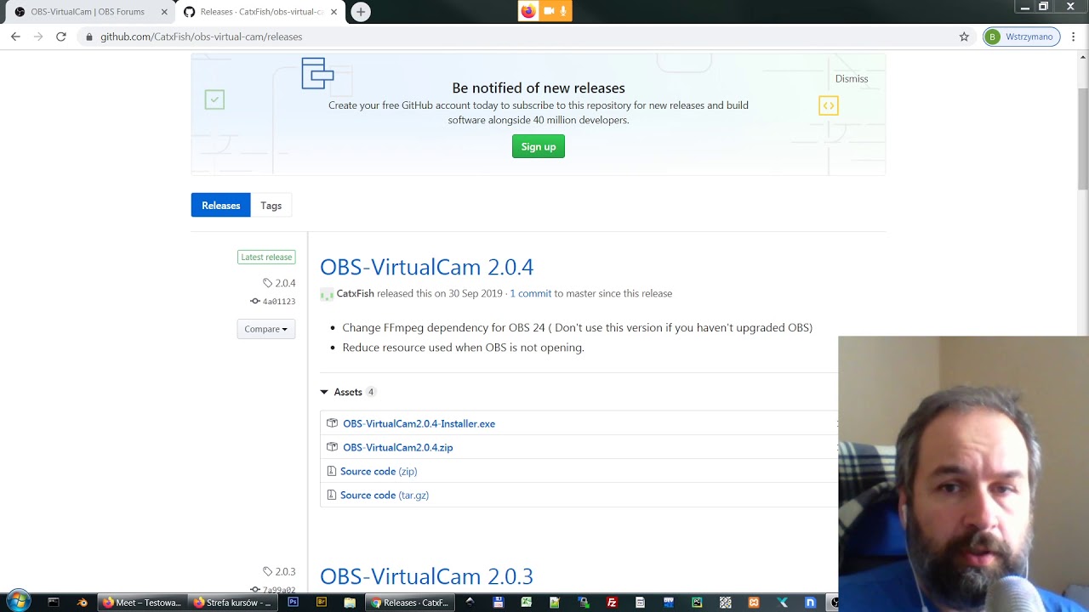Open the CatxFish author profile link
Image resolution: width=1089 pixels, height=612 pixels.
point(356,293)
